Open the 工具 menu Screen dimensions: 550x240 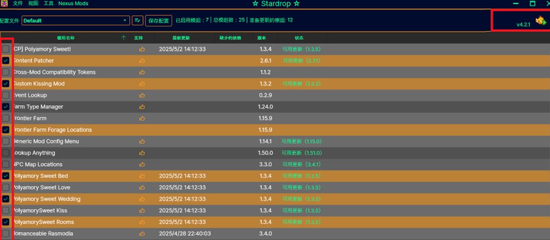pos(48,4)
